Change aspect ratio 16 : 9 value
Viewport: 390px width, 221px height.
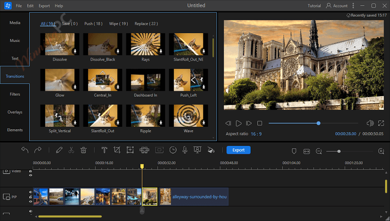click(x=256, y=134)
